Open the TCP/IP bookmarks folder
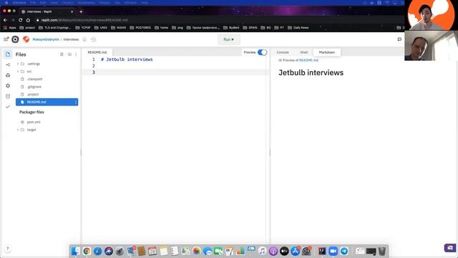 click(x=83, y=28)
